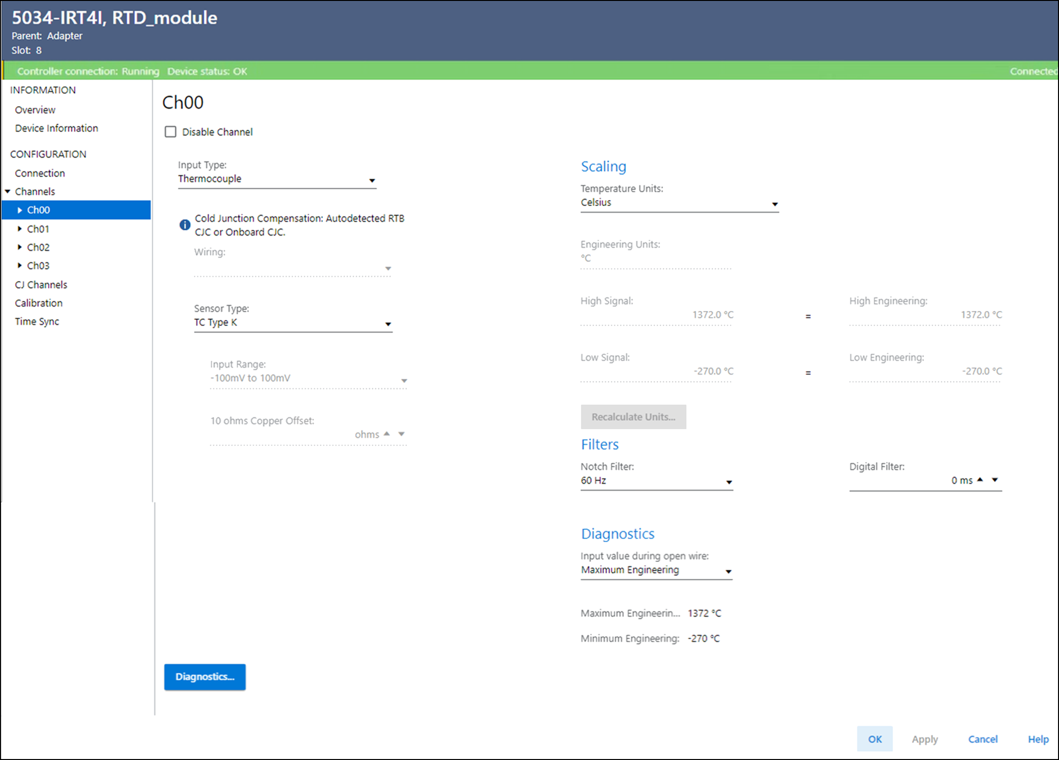The height and width of the screenshot is (760, 1059).
Task: Click the Digital Filter value field
Action: (910, 481)
